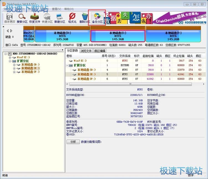Open Backup Partition (备份分区) tool
Viewport: 208px width, 179px height.
[x=97, y=18]
